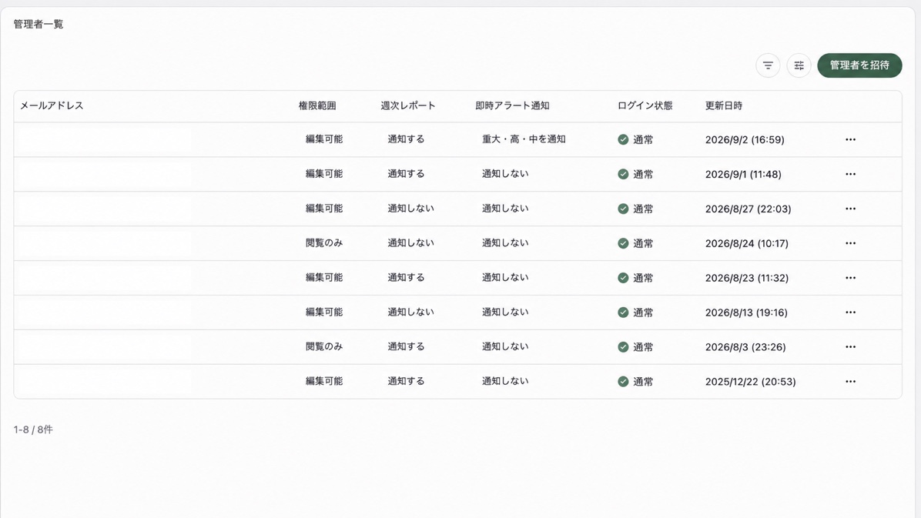Select the 2025/12/22 (20:53) date cell
The image size is (921, 518).
(751, 382)
